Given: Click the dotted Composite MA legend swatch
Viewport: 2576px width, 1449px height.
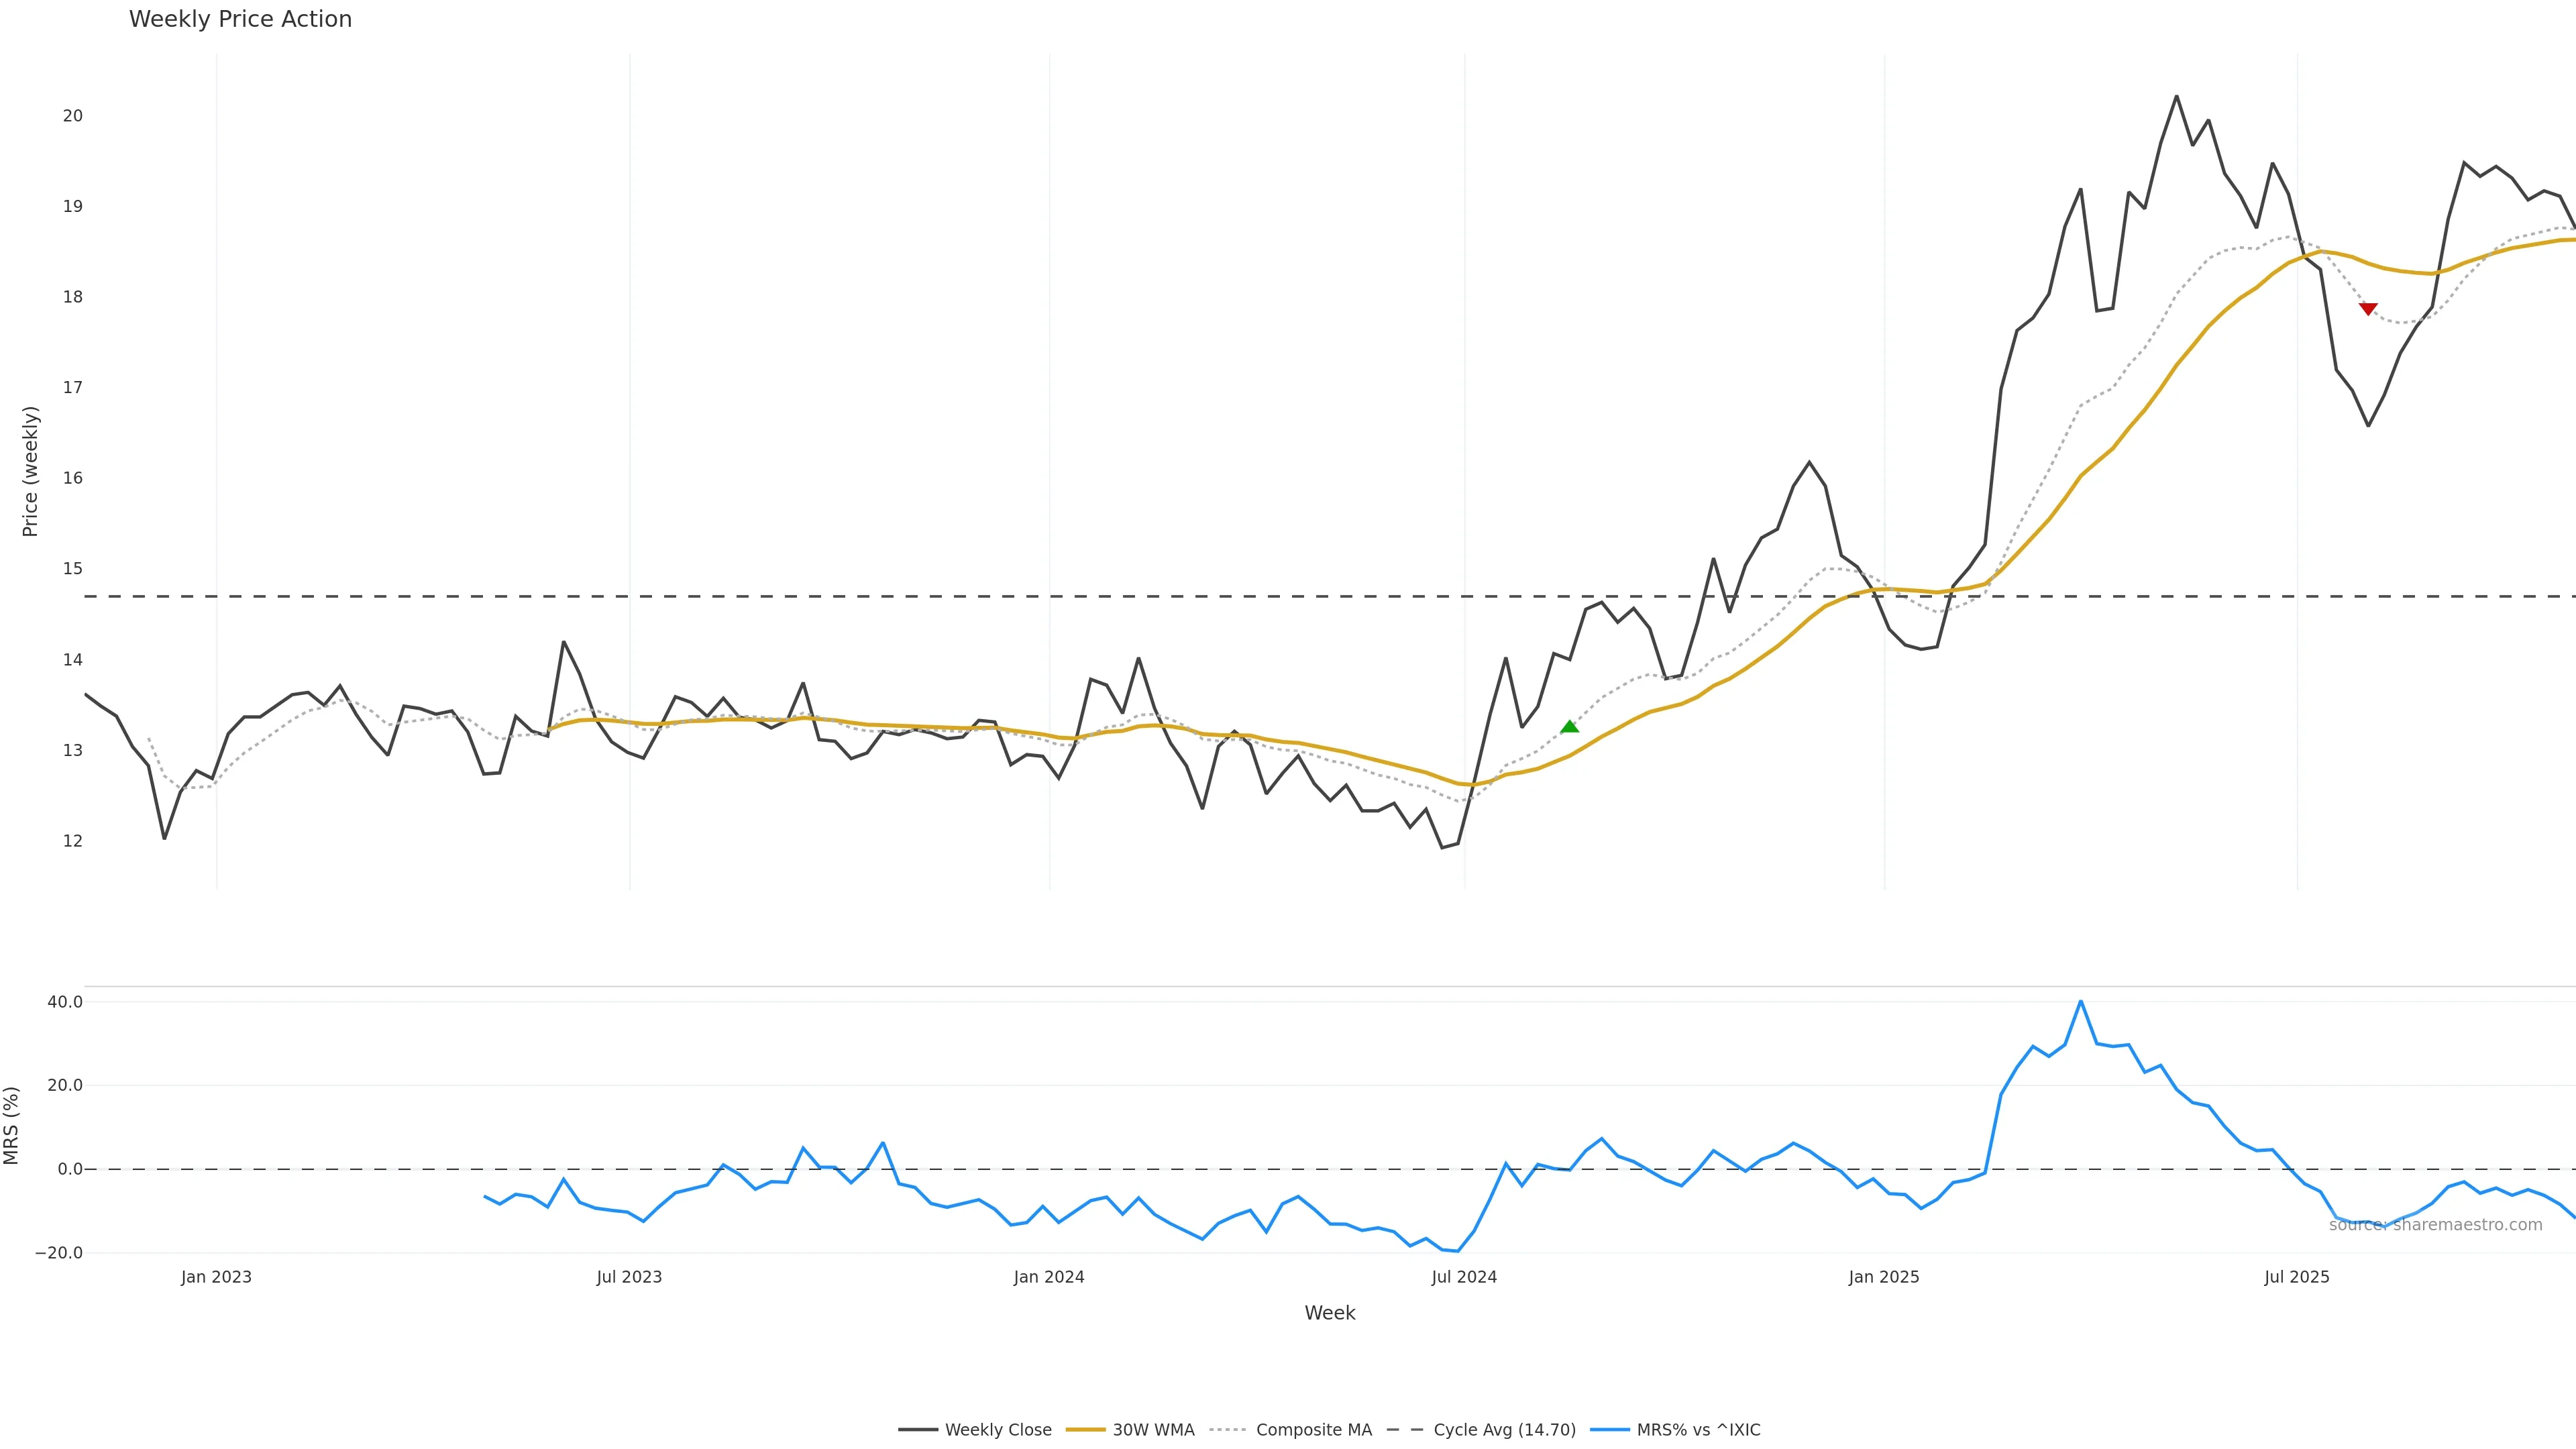Looking at the screenshot, I should point(1228,1430).
